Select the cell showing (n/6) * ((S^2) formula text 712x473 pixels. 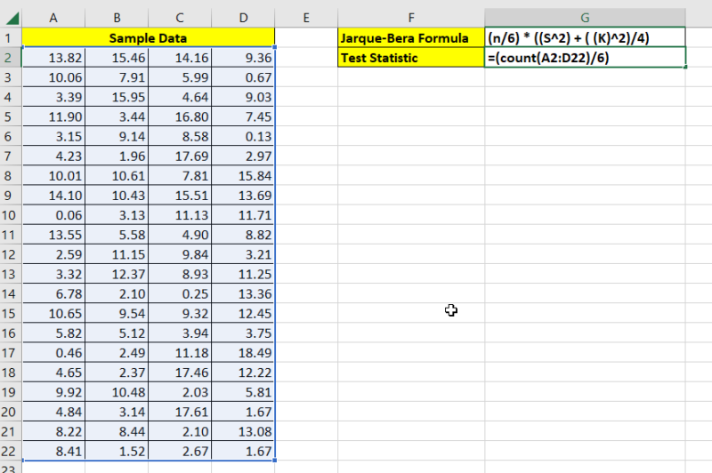coord(585,37)
